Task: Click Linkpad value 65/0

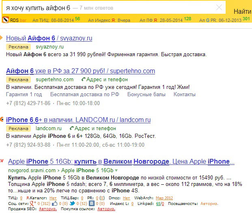Action: tap(160, 204)
